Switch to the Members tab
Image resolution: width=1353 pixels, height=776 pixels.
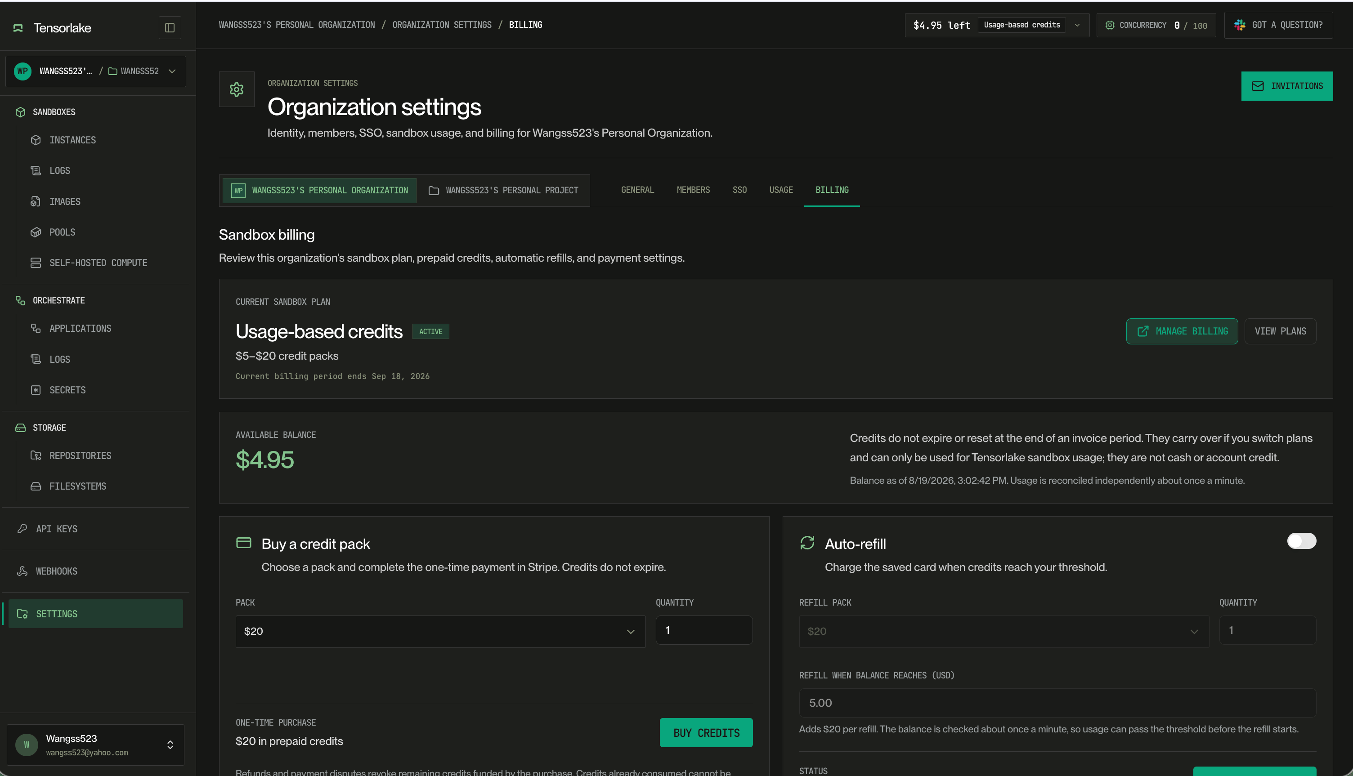tap(693, 190)
